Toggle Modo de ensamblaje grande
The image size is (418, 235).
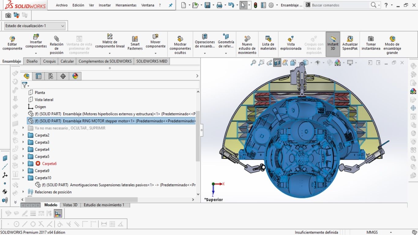click(392, 45)
